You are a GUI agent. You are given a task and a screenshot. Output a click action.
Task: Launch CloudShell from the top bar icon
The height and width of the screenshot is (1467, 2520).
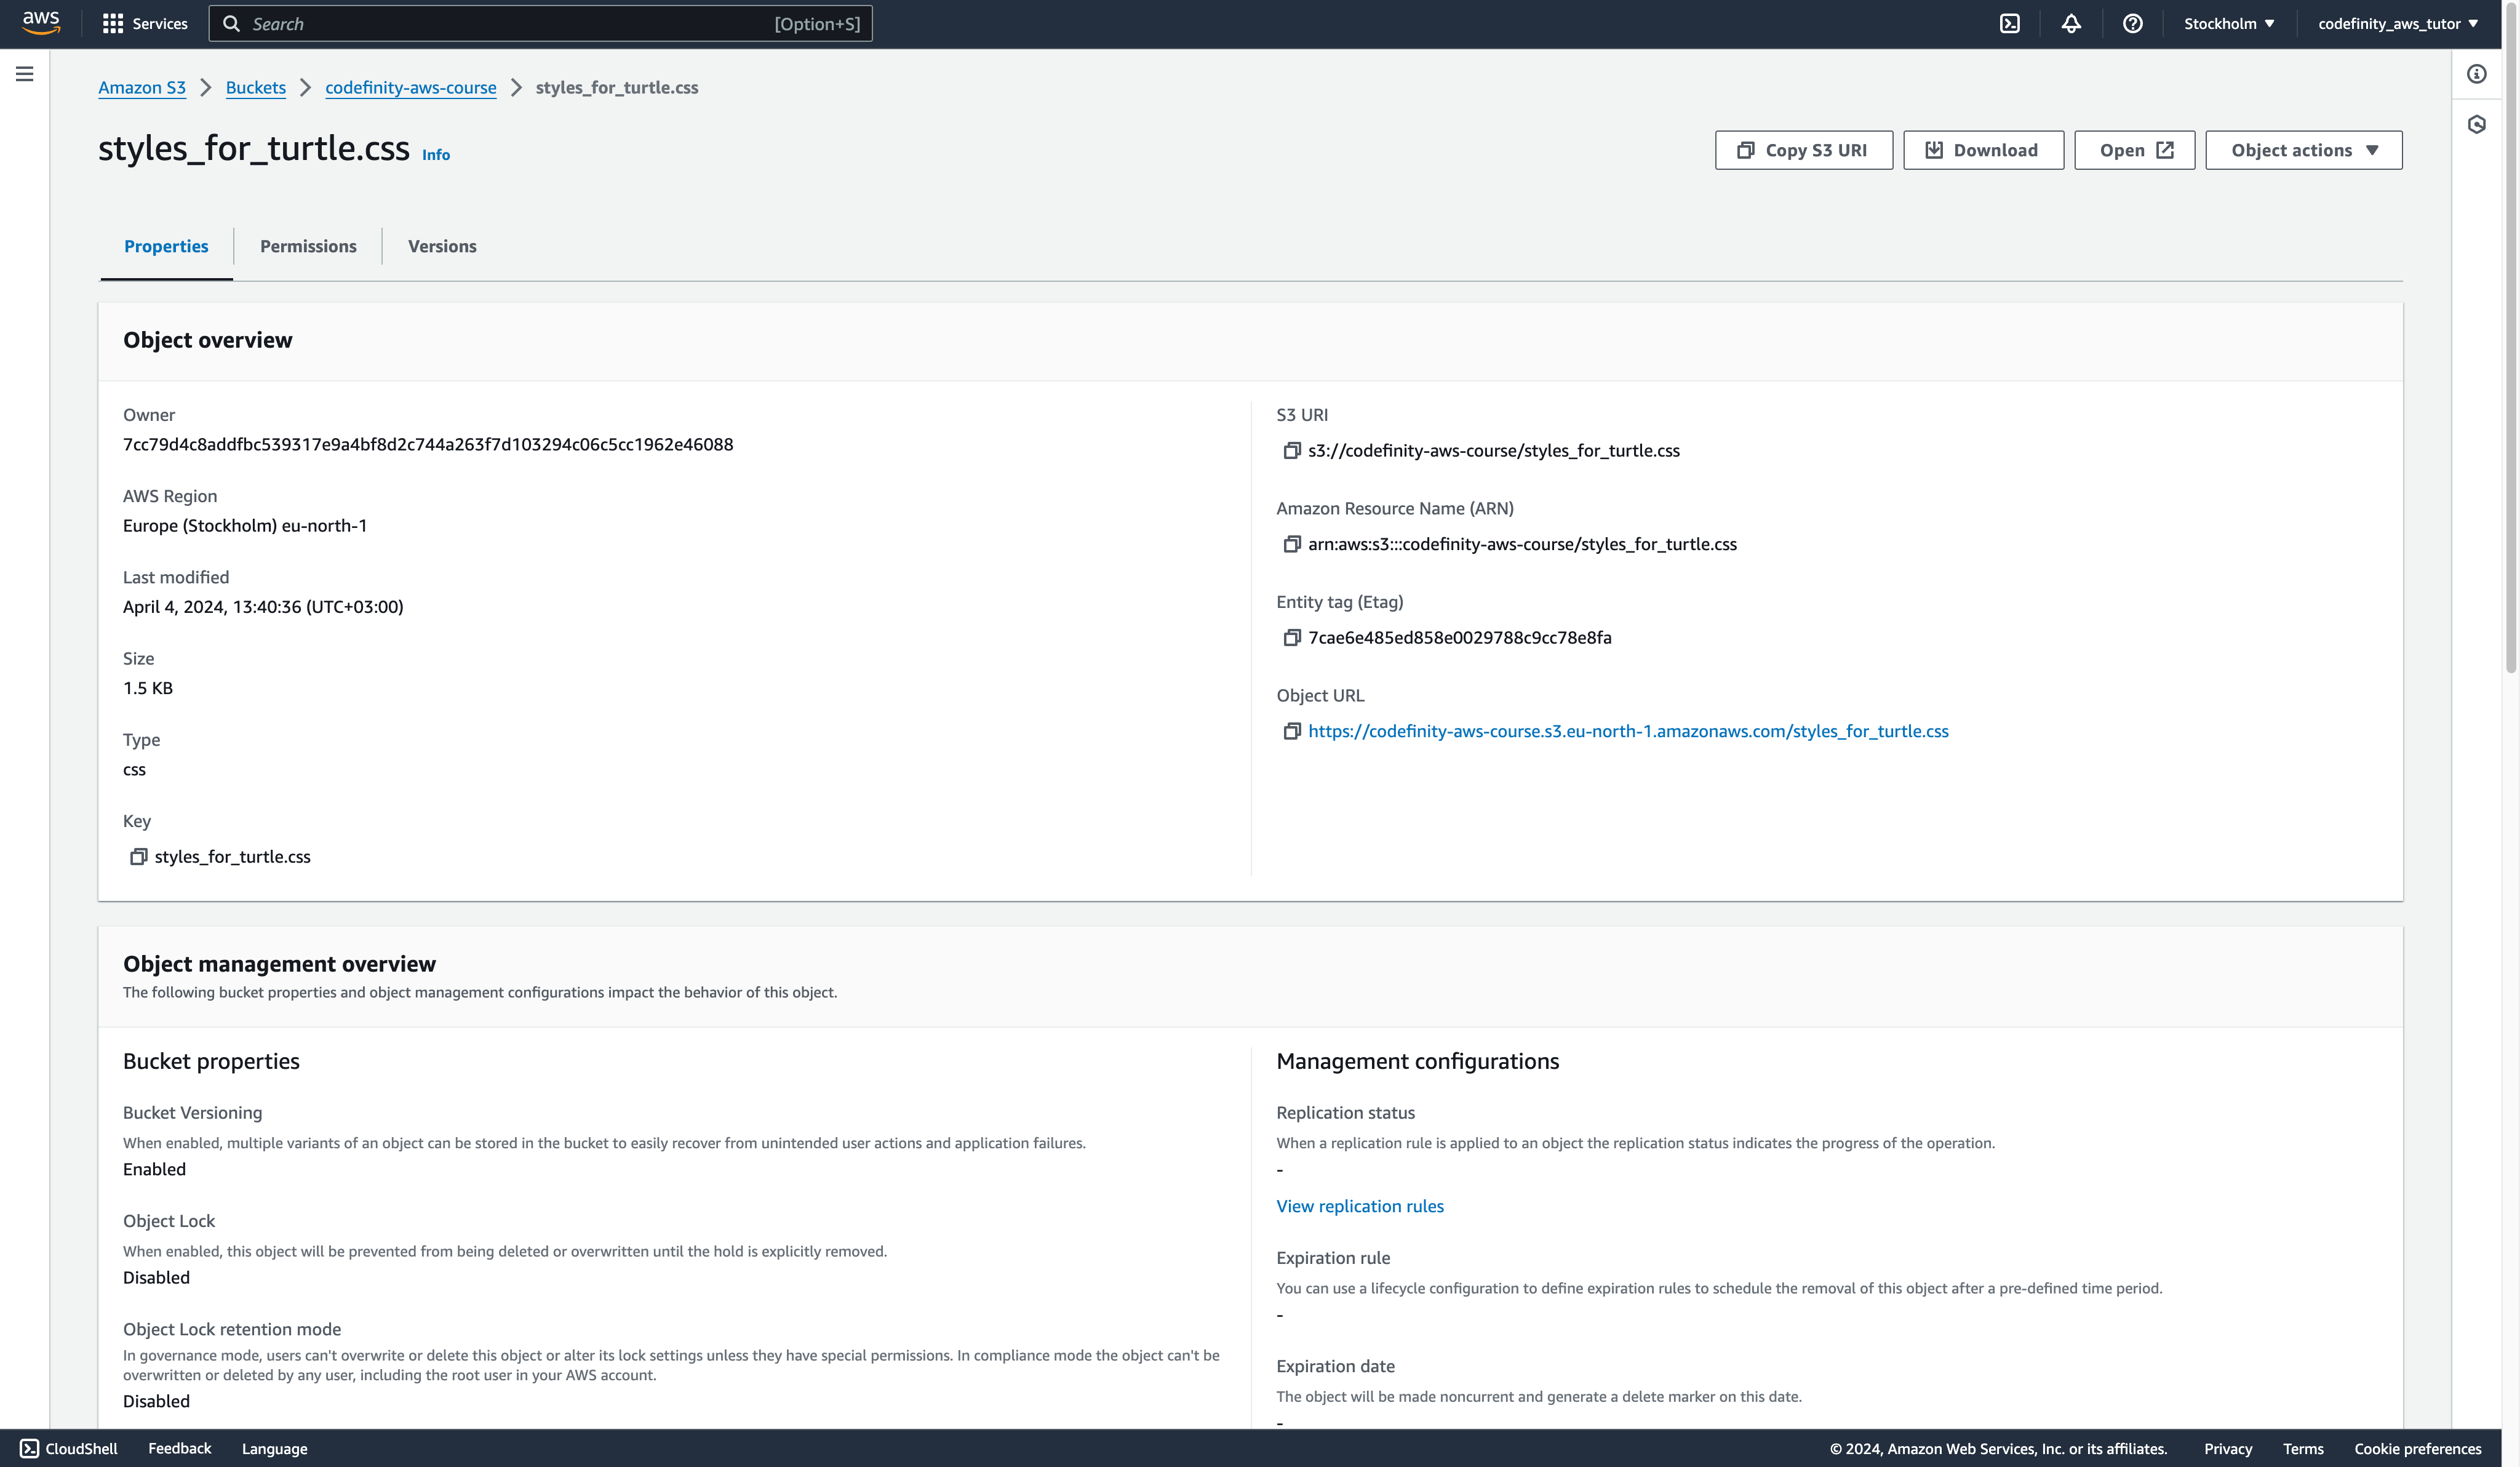pos(2009,24)
